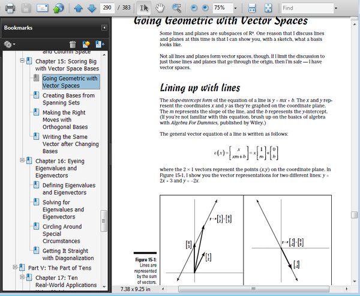Zoom in with the plus button
The image size is (360, 296).
pos(205,8)
